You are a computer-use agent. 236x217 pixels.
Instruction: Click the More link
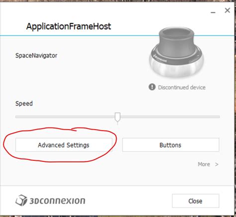[204, 164]
